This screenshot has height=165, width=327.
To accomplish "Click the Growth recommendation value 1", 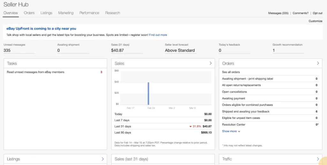I will (x=274, y=51).
